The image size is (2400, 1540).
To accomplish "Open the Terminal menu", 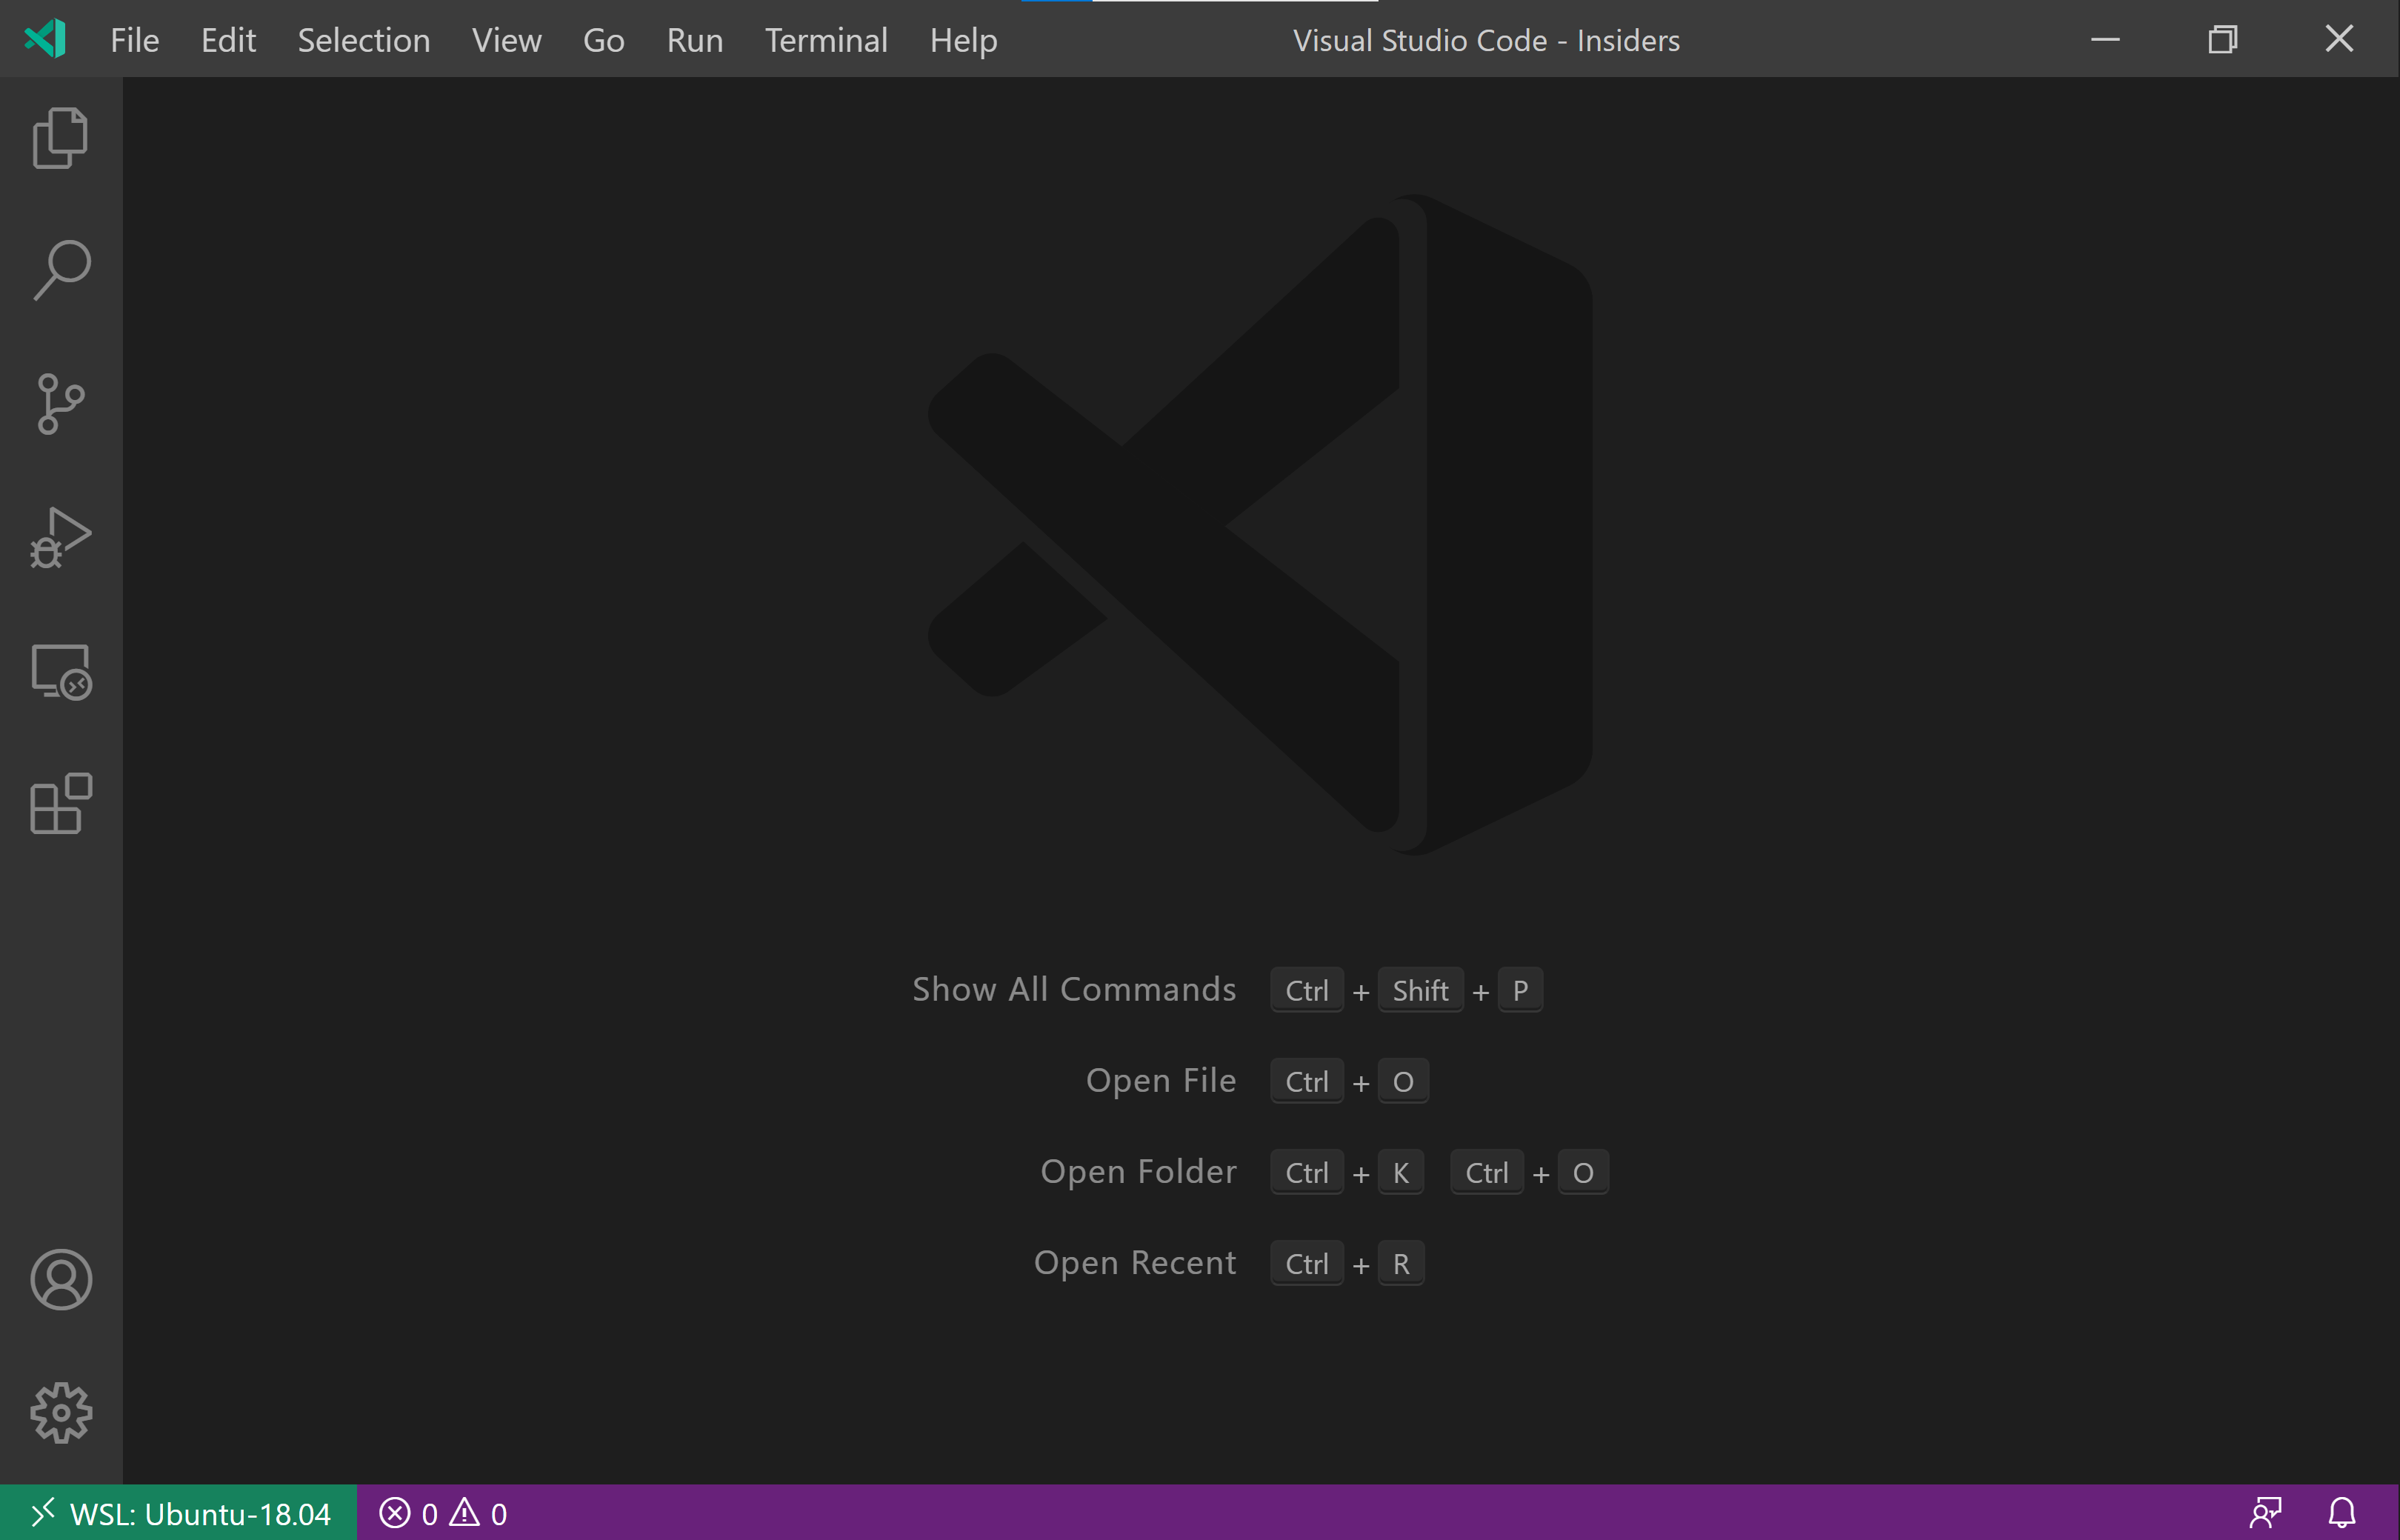I will tap(826, 40).
